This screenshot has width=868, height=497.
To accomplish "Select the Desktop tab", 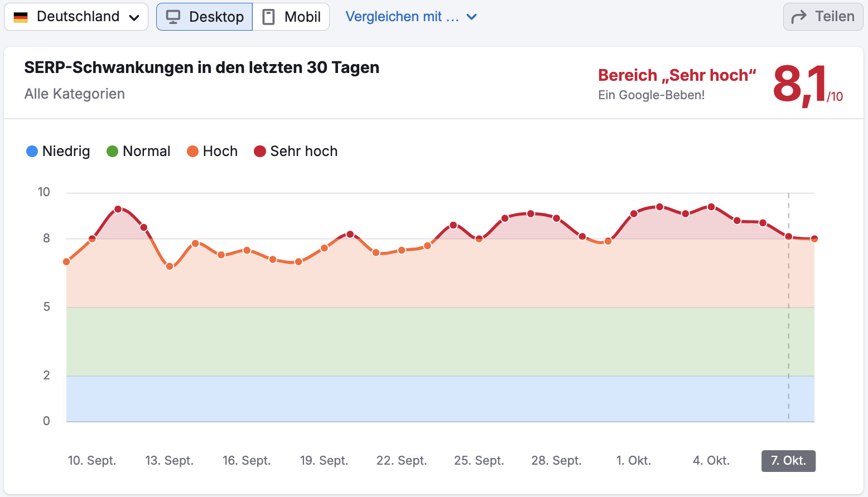I will pyautogui.click(x=204, y=17).
